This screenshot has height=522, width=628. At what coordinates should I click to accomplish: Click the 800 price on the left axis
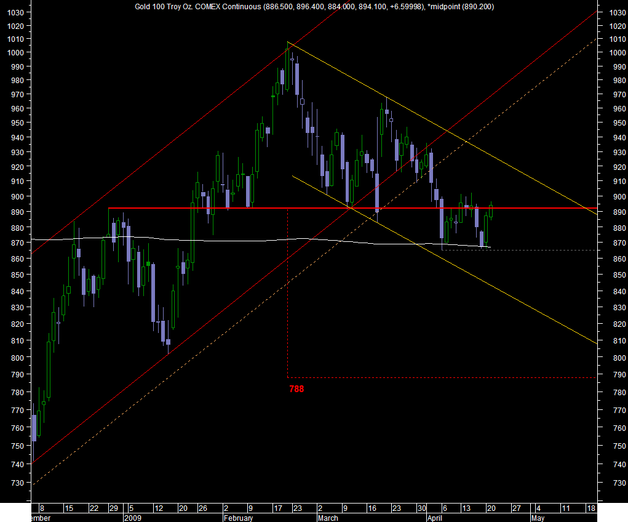[18, 358]
